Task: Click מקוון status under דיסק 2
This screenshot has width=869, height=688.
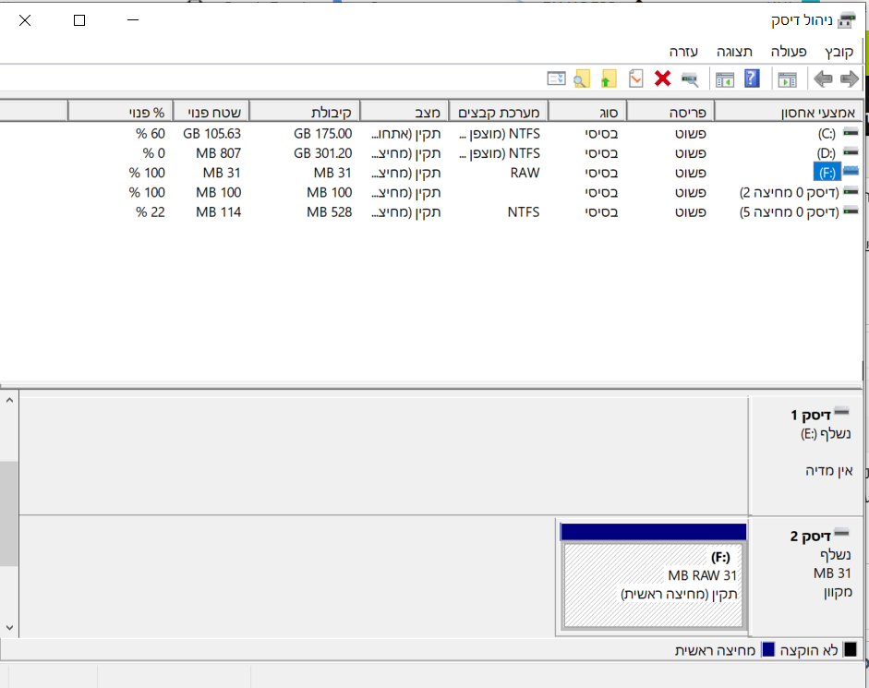Action: coord(838,592)
